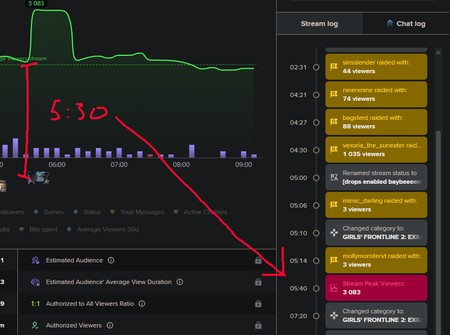
Task: Click the lock icon on Estimated Audience row
Action: (x=258, y=260)
